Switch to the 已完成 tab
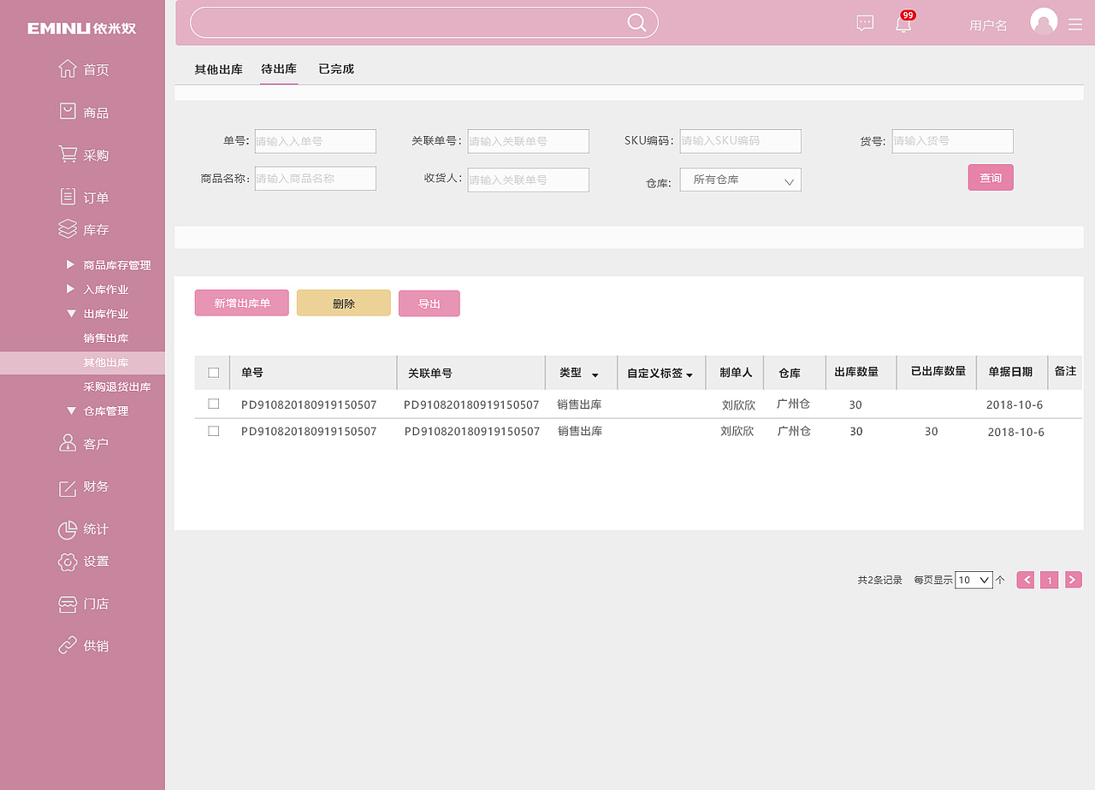The width and height of the screenshot is (1095, 790). tap(335, 68)
